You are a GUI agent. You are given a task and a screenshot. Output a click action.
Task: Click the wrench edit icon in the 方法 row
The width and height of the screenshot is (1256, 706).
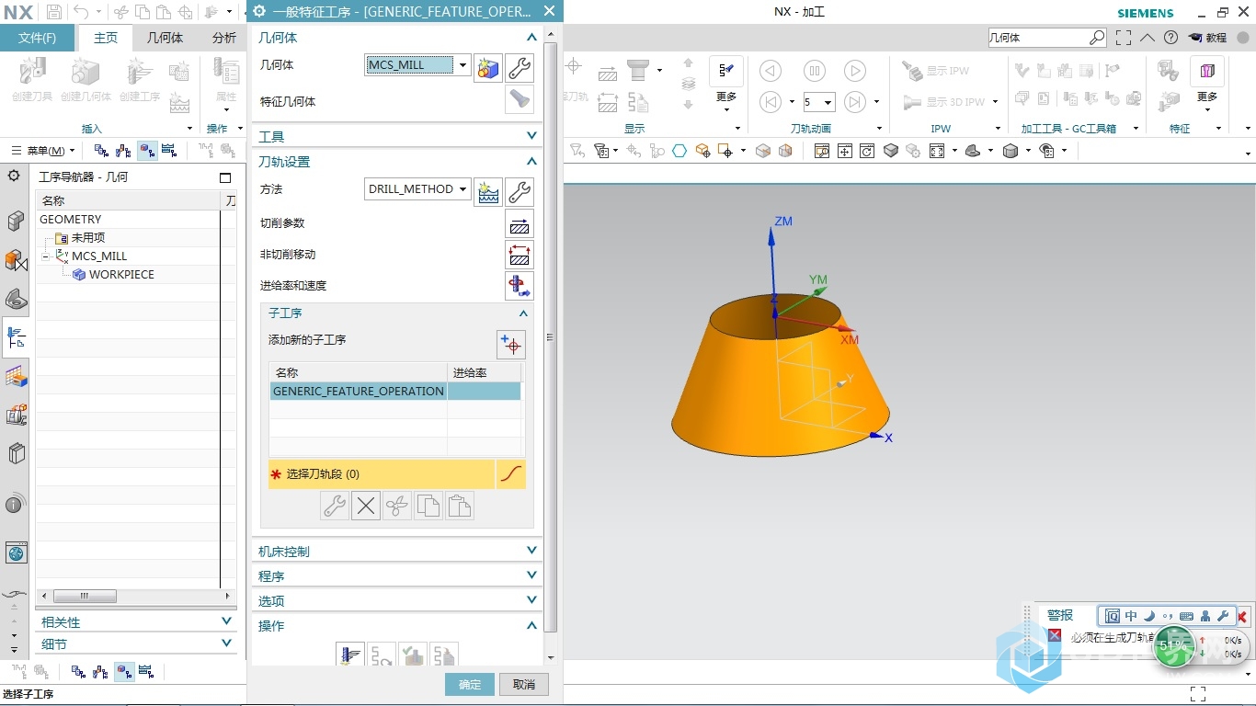coord(520,191)
